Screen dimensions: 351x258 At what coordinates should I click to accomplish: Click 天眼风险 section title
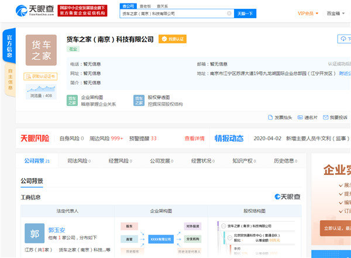(35, 139)
